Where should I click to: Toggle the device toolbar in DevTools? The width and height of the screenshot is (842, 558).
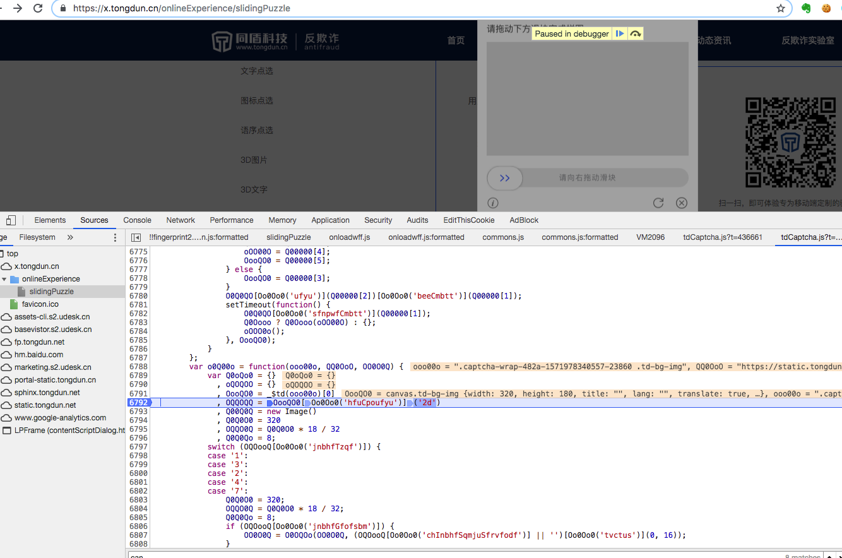coord(11,220)
